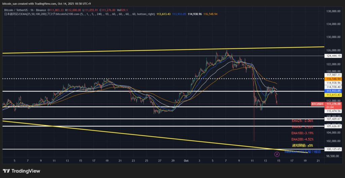This screenshot has height=178, width=345.
Task: Select the Bitcoin / TetherUS symbol title
Action: (x=17, y=10)
